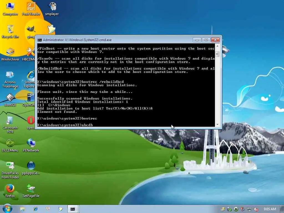Image resolution: width=284 pixels, height=213 pixels.
Task: Select the Cai nhanh NT6 icon
Action: point(10,125)
